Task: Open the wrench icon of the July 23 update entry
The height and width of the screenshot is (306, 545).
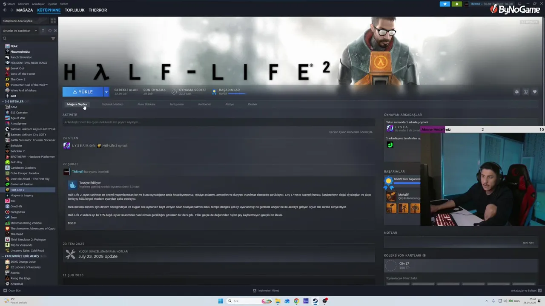Action: tap(70, 254)
